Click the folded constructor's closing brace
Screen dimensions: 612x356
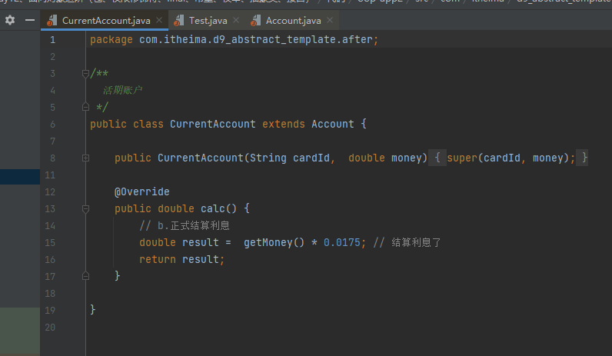(x=584, y=158)
